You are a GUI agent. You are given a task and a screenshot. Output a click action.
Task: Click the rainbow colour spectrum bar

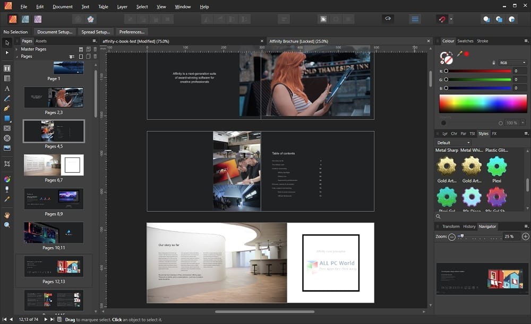coord(483,103)
